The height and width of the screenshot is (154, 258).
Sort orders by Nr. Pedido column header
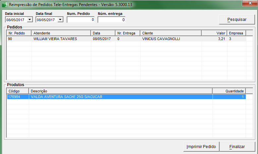pyautogui.click(x=19, y=33)
